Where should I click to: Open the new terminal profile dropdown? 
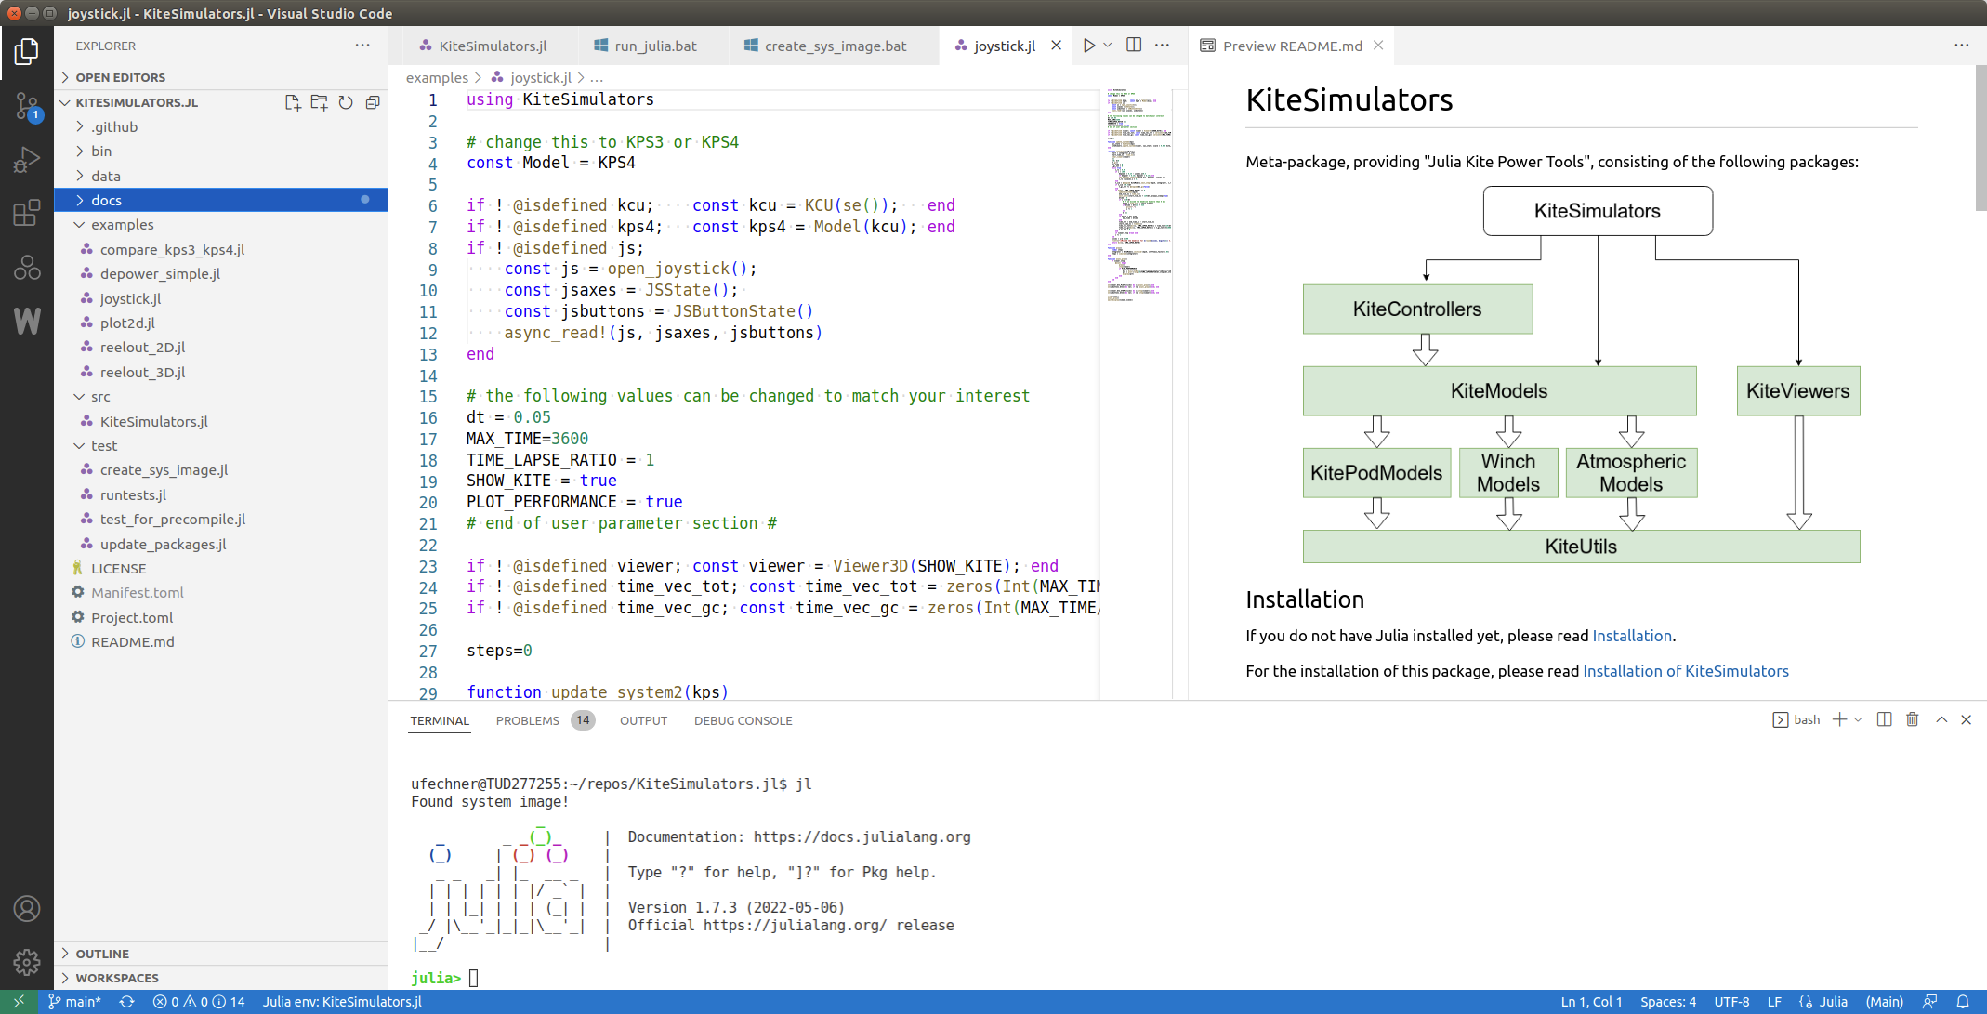(1858, 719)
